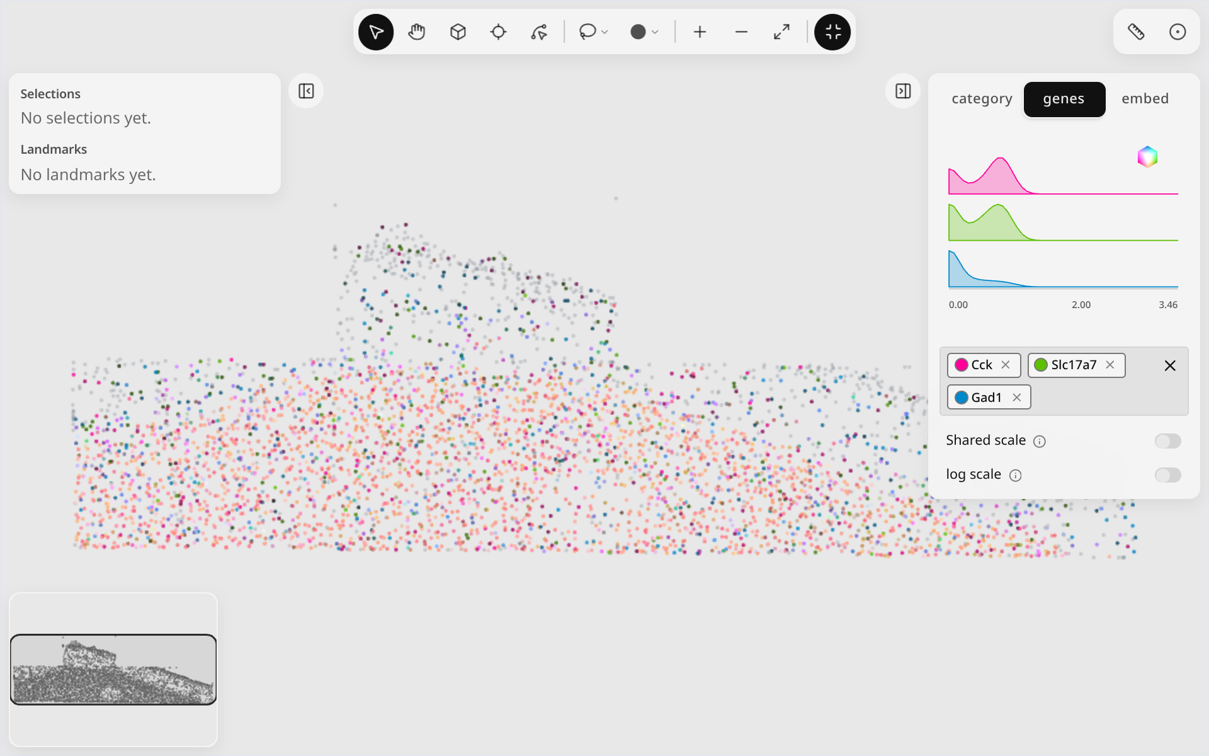Image resolution: width=1209 pixels, height=756 pixels.
Task: Click the Selections heading
Action: pyautogui.click(x=50, y=94)
